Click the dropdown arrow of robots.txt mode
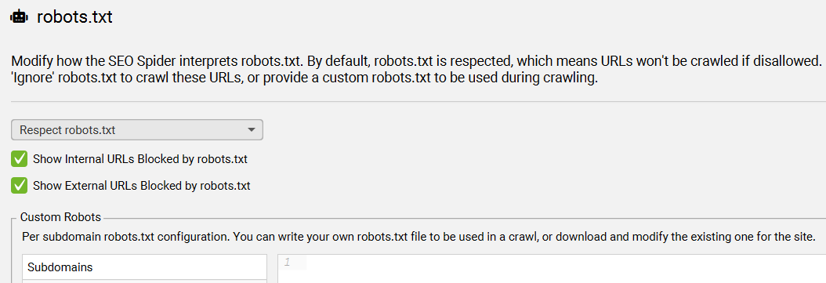826x283 pixels. 252,129
